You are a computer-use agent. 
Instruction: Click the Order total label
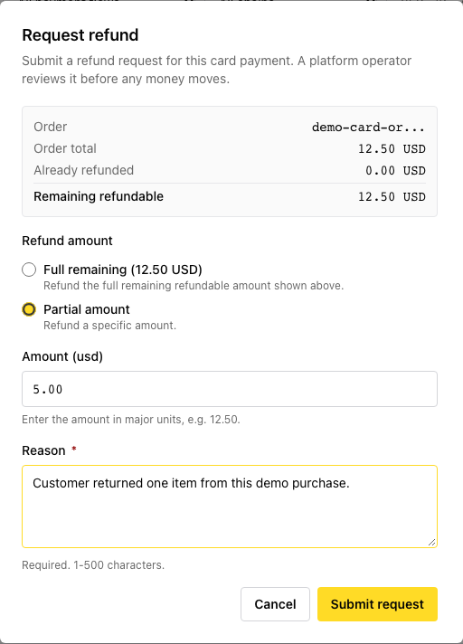click(x=65, y=148)
